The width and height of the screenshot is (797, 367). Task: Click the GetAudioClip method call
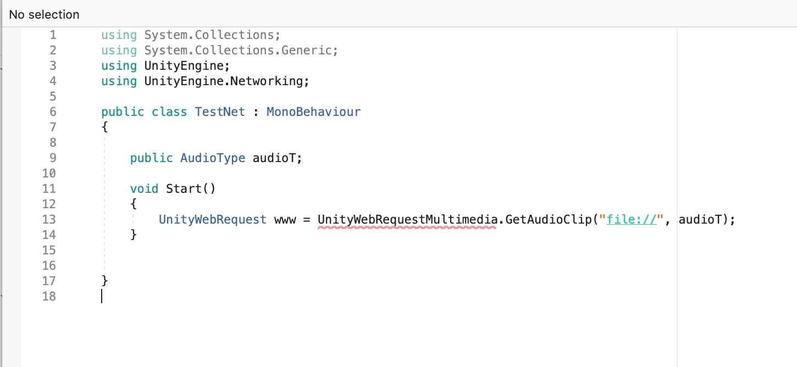click(549, 220)
